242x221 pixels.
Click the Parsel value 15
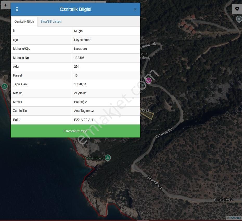point(106,75)
